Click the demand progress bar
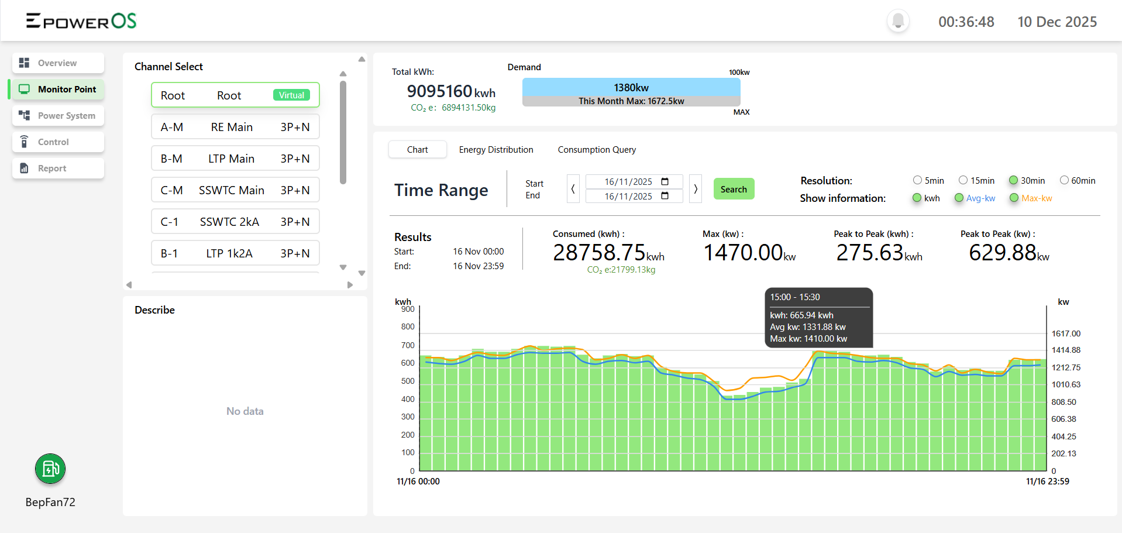The image size is (1122, 533). [631, 92]
